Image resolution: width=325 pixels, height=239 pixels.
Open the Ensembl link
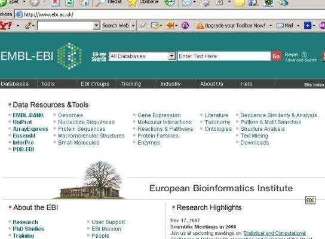click(24, 136)
